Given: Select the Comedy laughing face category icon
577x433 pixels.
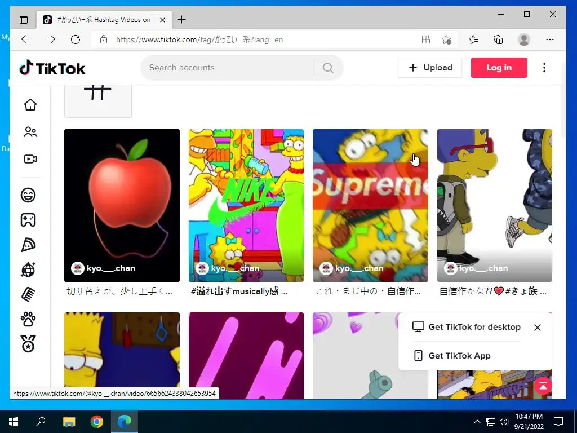Looking at the screenshot, I should tap(28, 195).
